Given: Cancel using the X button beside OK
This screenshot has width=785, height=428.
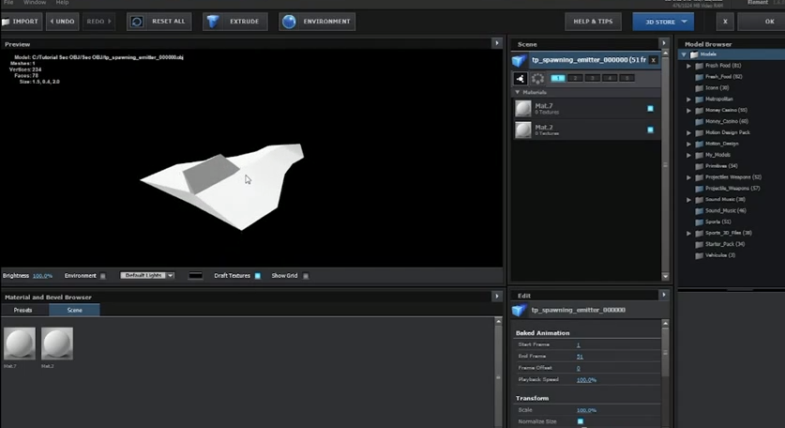Looking at the screenshot, I should (725, 22).
